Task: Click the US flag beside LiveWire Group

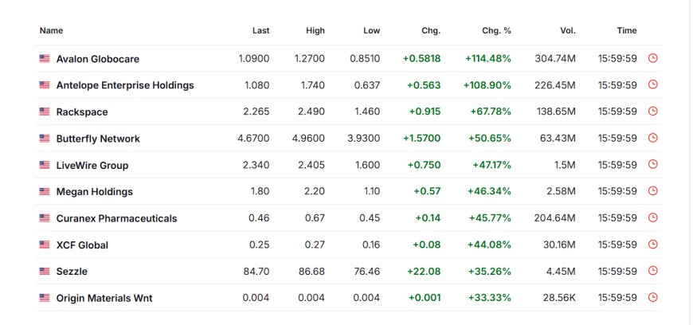Action: (44, 165)
